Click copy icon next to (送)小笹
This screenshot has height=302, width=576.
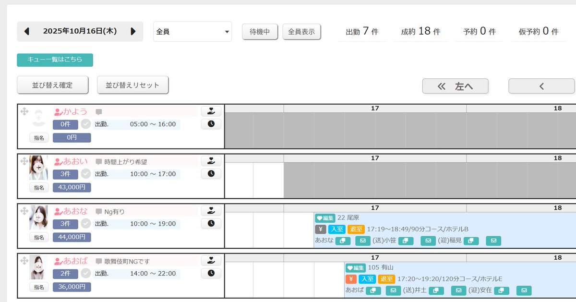pyautogui.click(x=406, y=241)
